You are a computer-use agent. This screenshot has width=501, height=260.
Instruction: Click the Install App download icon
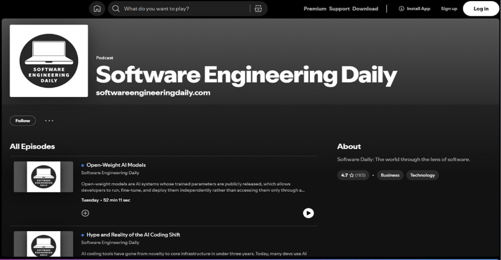pos(401,9)
